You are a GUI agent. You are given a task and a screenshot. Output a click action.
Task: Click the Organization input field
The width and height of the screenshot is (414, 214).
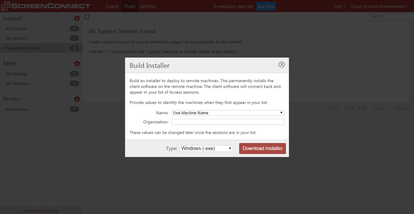point(228,122)
